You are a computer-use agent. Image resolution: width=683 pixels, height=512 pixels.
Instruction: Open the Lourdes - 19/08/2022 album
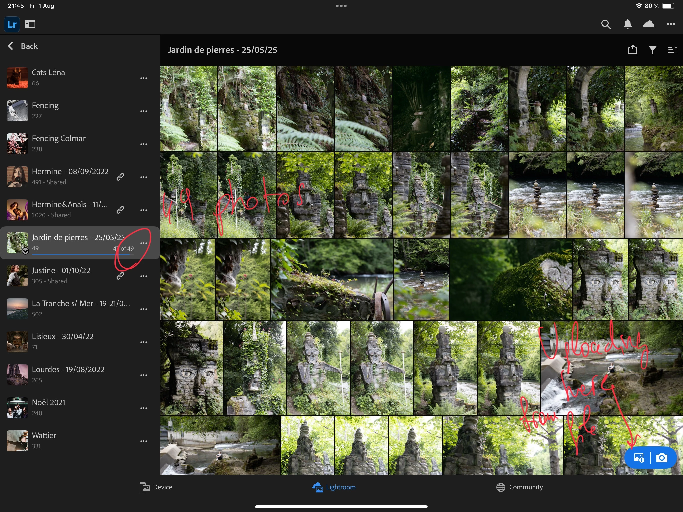pyautogui.click(x=68, y=374)
